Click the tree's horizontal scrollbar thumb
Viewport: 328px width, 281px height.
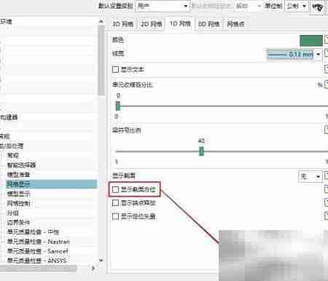[38, 268]
